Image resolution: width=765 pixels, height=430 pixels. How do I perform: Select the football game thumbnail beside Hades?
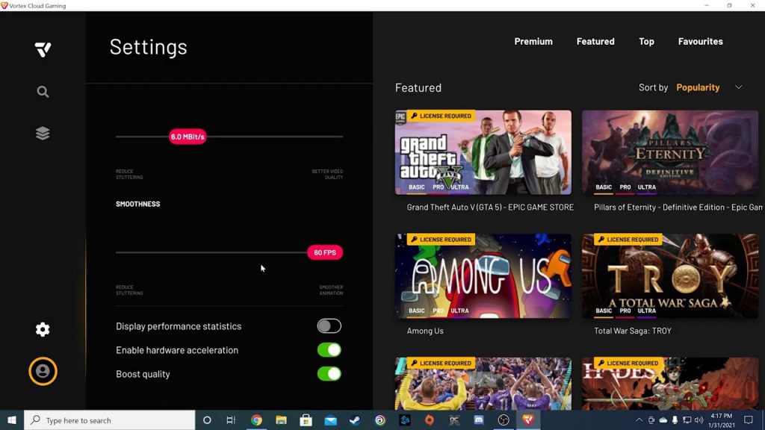point(483,384)
